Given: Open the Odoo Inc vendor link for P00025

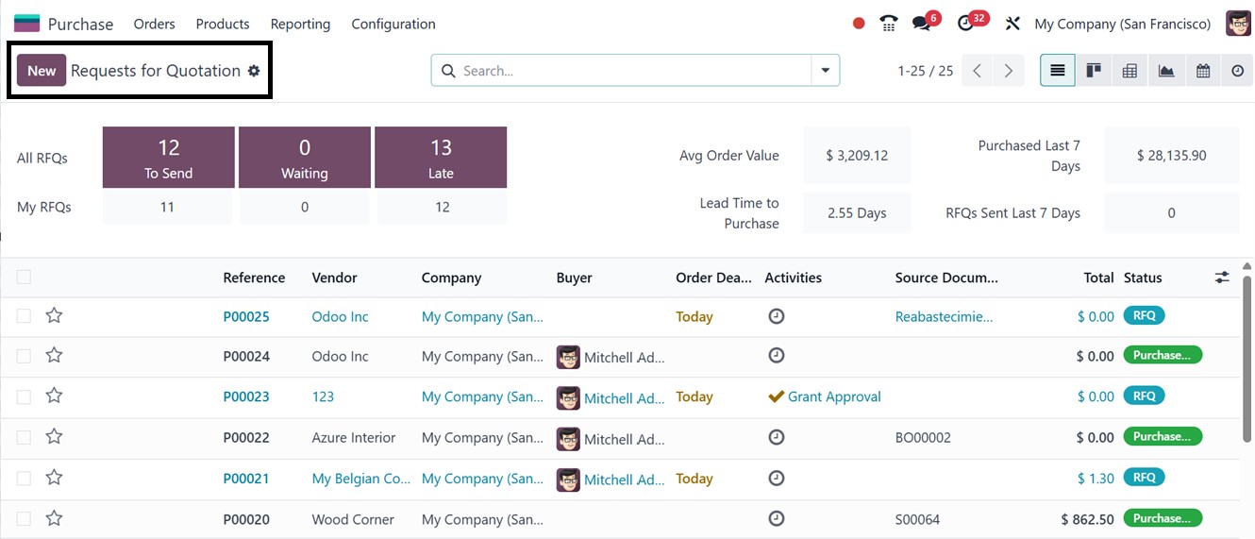Looking at the screenshot, I should [340, 316].
